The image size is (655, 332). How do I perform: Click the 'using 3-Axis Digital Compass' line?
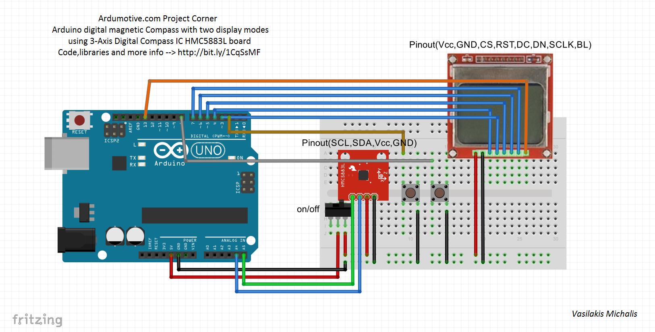160,41
